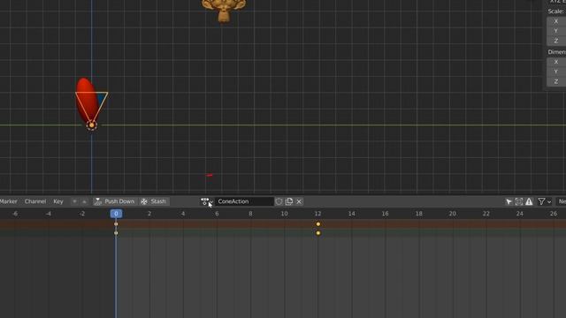Select the small red object in viewport
This screenshot has width=566, height=318.
[210, 175]
